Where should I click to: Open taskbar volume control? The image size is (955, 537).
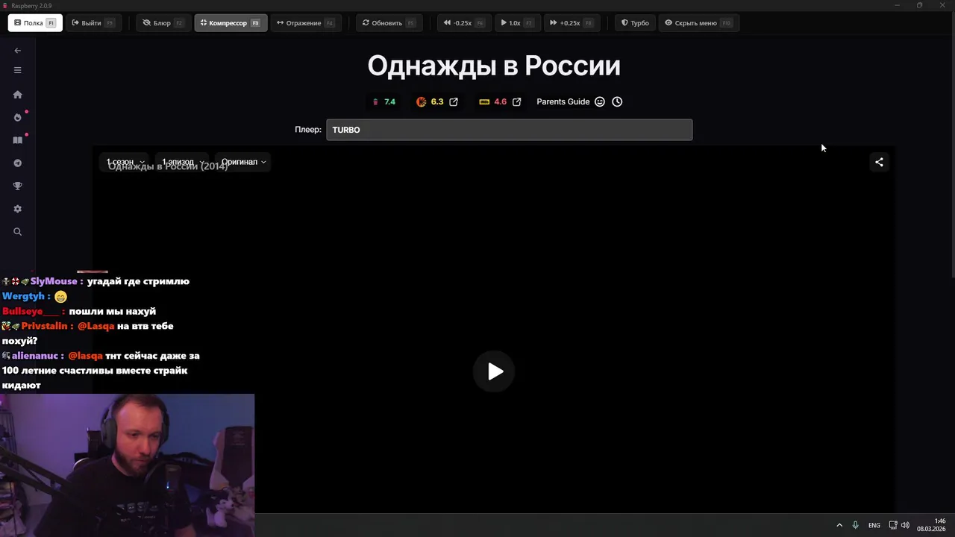point(905,525)
